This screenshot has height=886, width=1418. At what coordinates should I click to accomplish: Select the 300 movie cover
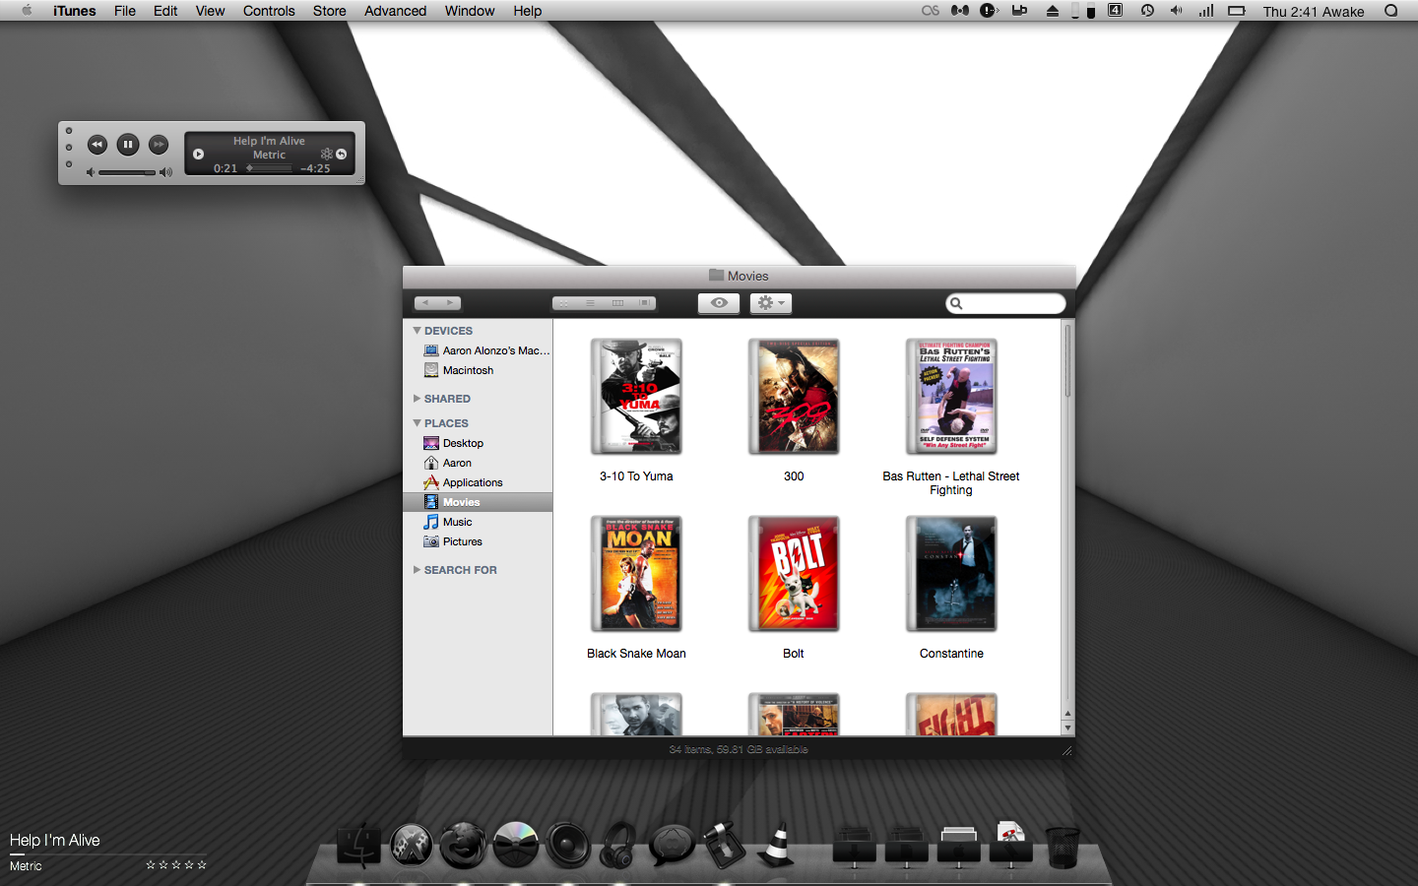tap(794, 397)
